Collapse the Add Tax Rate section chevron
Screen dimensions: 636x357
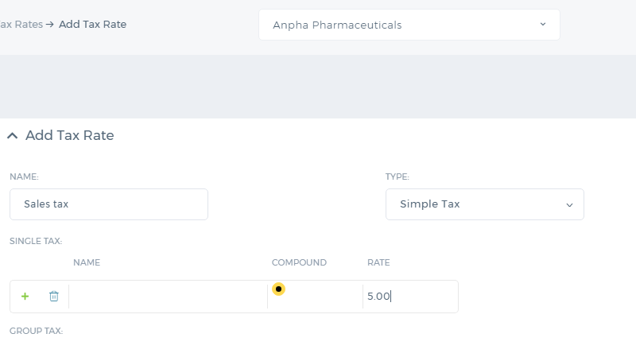tap(13, 135)
